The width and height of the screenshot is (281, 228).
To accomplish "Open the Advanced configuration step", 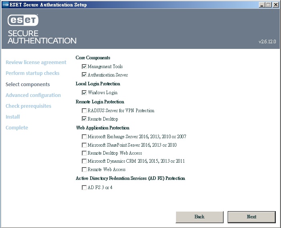I will 33,95.
